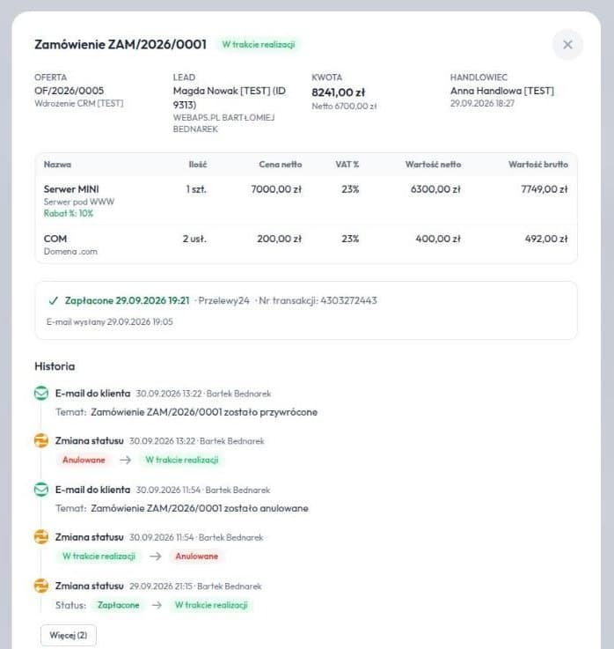The image size is (614, 649).
Task: Open email subject 'zostało przywrócone'
Action: tap(204, 412)
